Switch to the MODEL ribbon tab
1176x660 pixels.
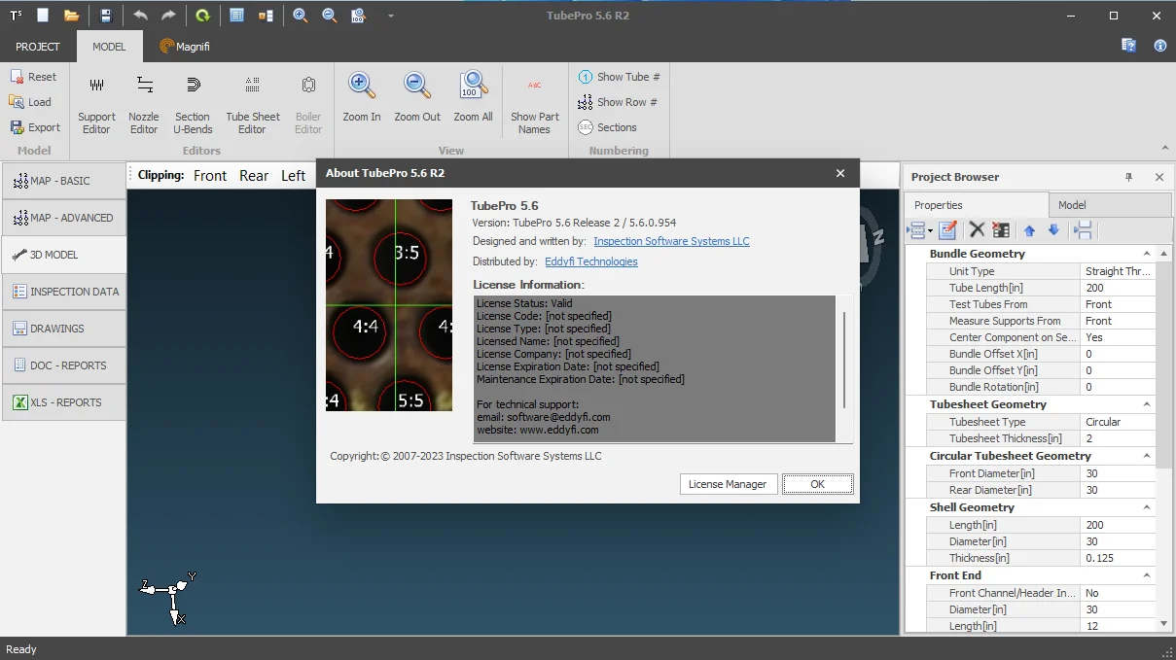109,47
